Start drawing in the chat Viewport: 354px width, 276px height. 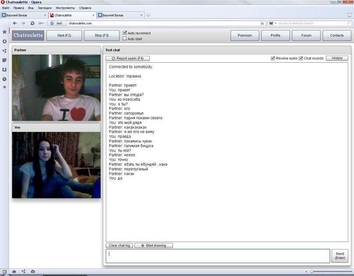(154, 245)
